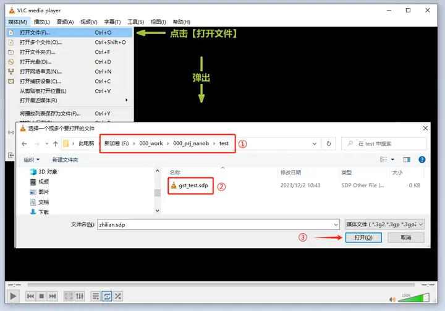Open extended settings equalizer icon

coord(80,296)
